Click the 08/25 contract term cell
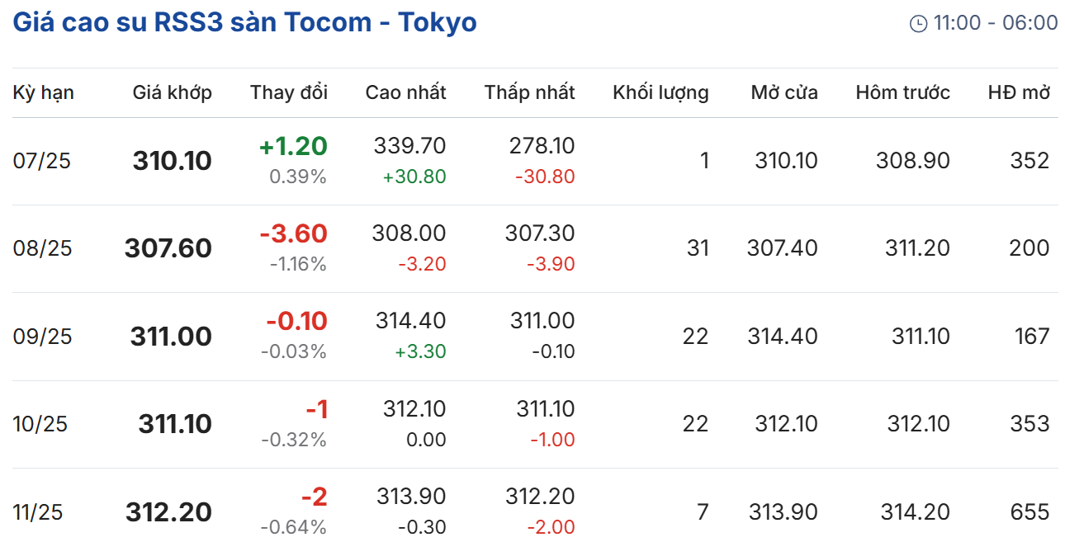 click(42, 248)
